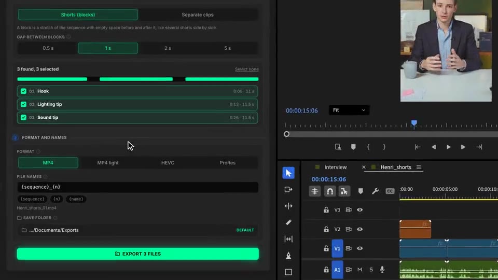Click Select none link
This screenshot has height=280, width=498.
coord(247,69)
